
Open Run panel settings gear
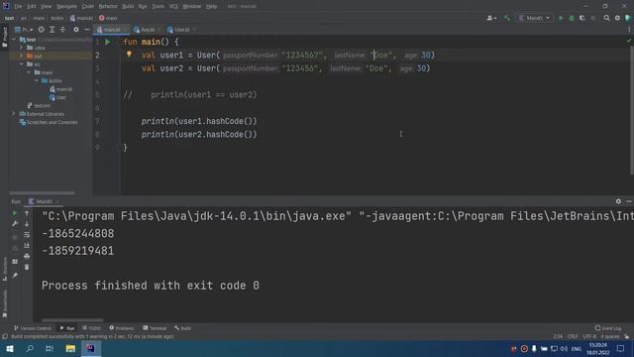click(618, 201)
